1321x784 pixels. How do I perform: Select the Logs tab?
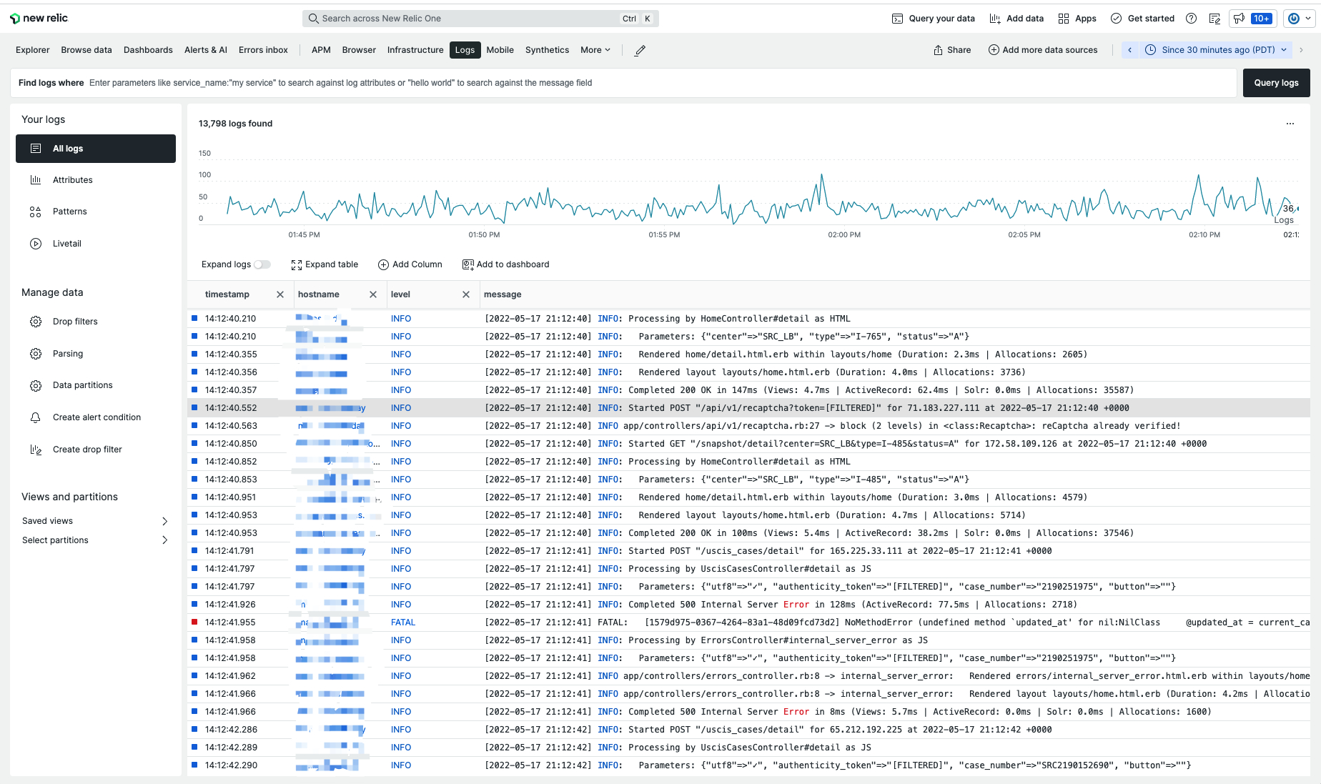(x=465, y=50)
